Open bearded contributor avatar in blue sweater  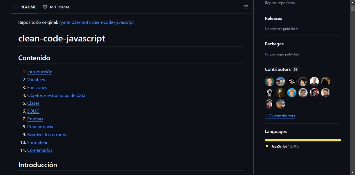pyautogui.click(x=326, y=93)
